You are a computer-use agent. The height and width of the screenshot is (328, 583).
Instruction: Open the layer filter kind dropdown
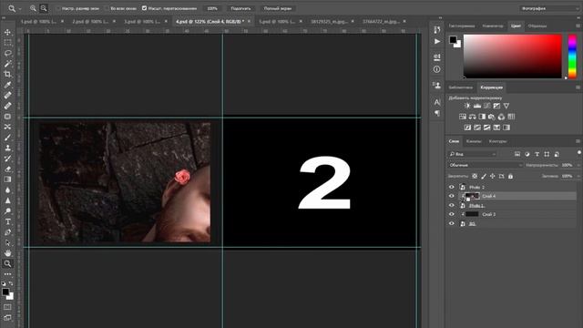point(472,154)
